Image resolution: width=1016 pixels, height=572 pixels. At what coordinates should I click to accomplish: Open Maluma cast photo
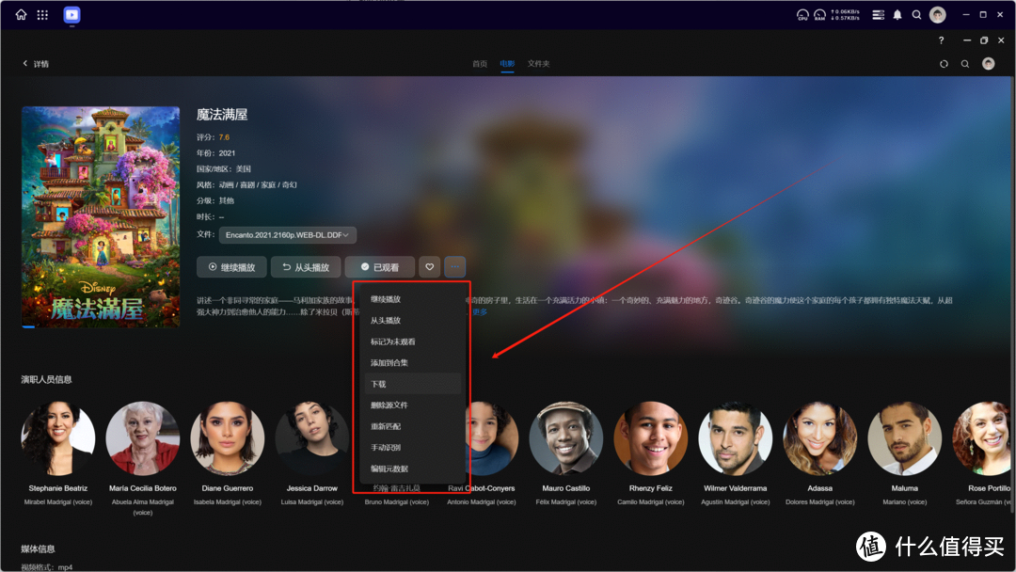tap(905, 438)
